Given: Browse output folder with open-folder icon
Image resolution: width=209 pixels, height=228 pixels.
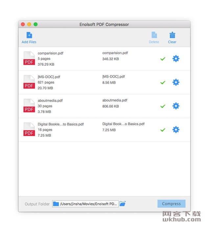Looking at the screenshot, I should coord(123,204).
